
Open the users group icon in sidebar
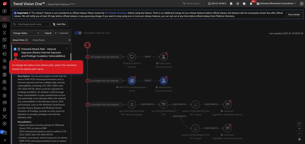coord(5,82)
